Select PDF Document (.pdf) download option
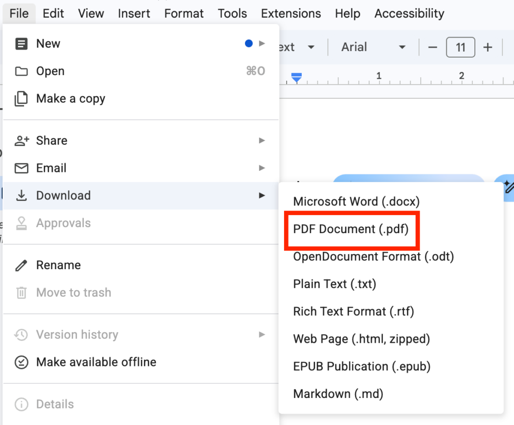Image resolution: width=514 pixels, height=425 pixels. [351, 229]
